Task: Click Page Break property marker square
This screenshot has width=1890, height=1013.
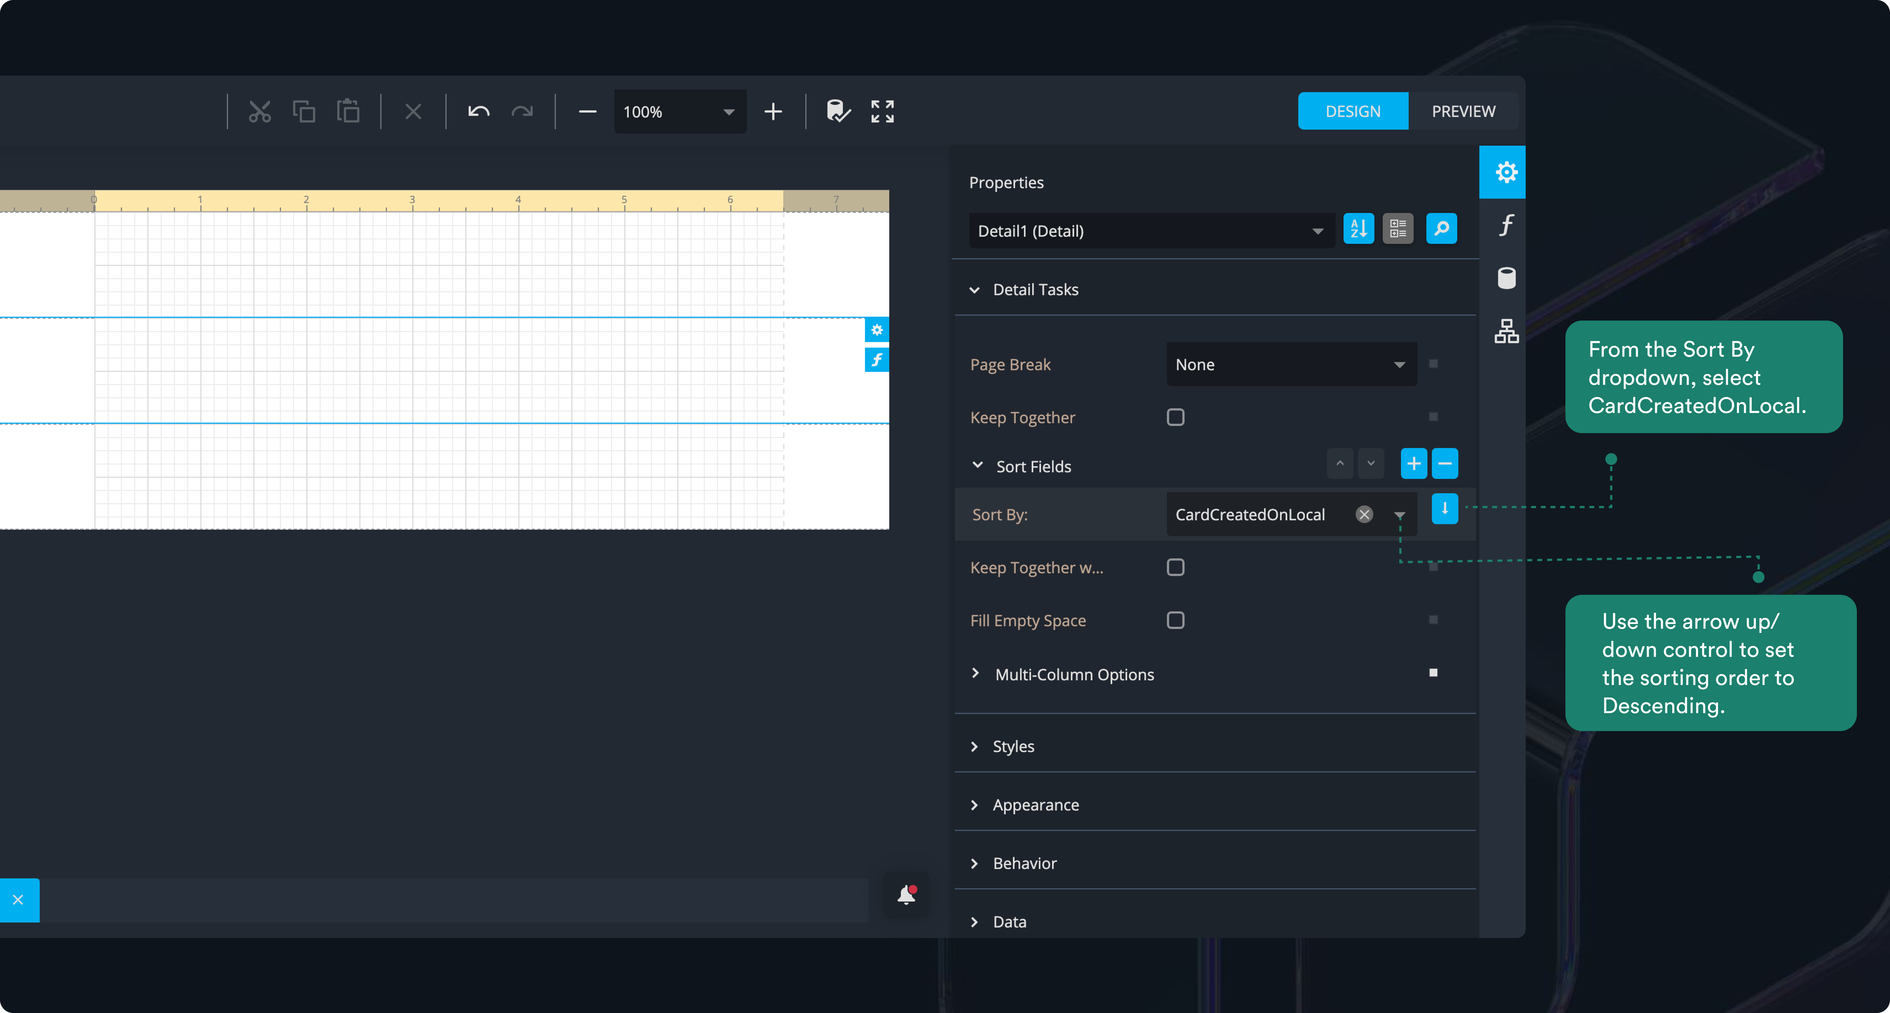Action: 1433,364
